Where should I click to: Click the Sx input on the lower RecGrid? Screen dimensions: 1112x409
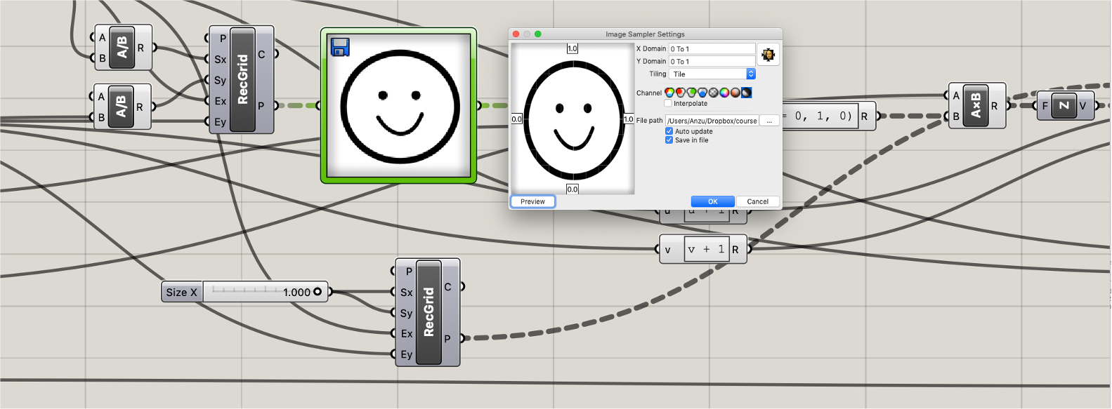(406, 292)
